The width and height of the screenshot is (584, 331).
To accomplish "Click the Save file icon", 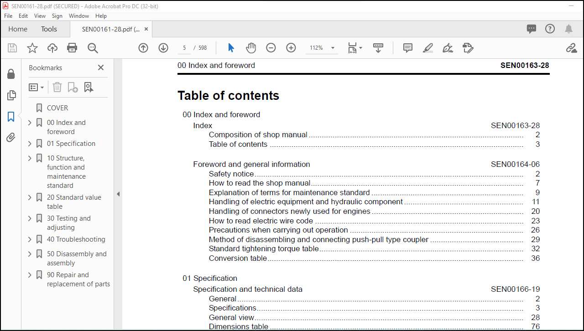I will tap(12, 48).
